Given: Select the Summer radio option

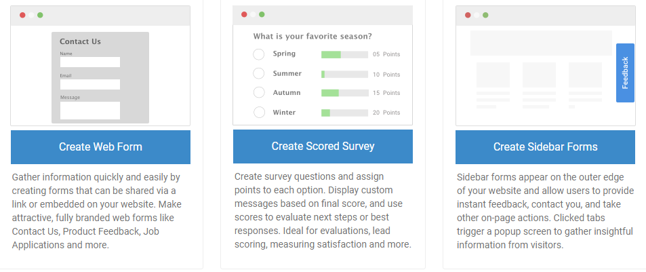Looking at the screenshot, I should [x=259, y=73].
